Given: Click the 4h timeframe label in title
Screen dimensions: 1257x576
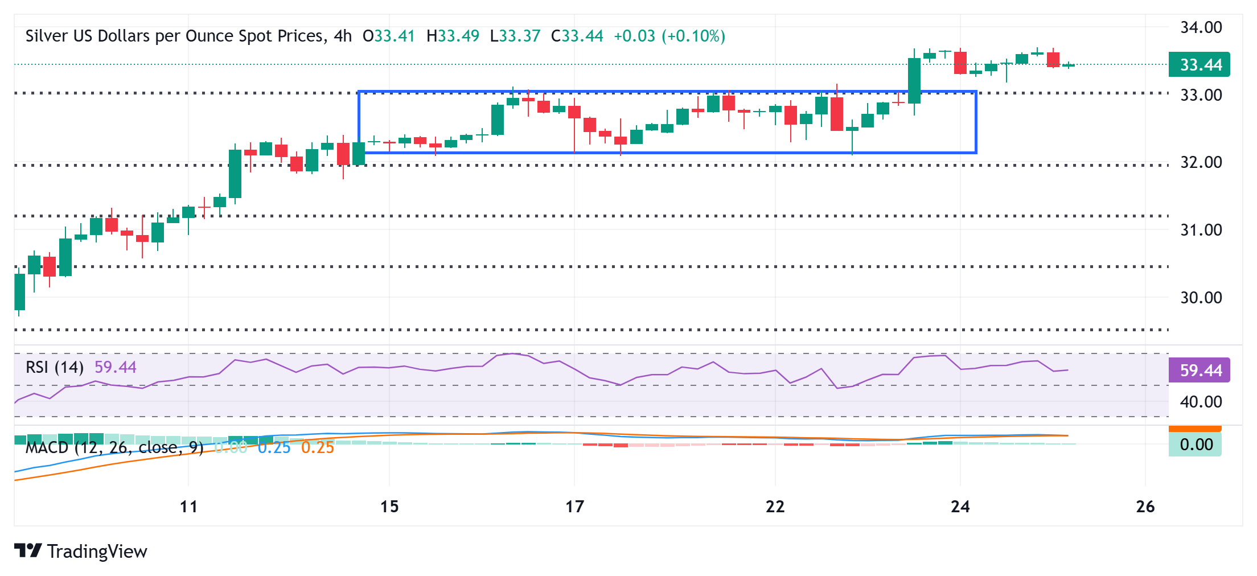Looking at the screenshot, I should (343, 36).
